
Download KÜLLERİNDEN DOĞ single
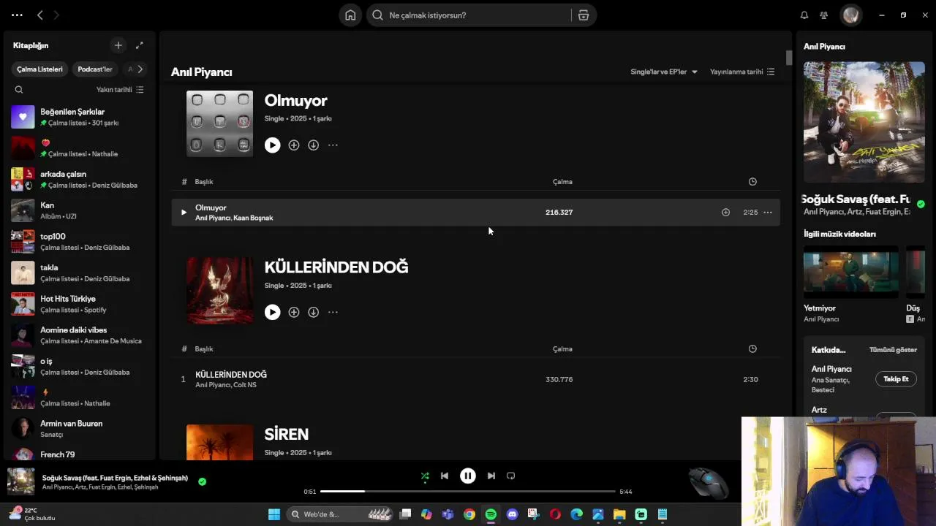pyautogui.click(x=313, y=313)
